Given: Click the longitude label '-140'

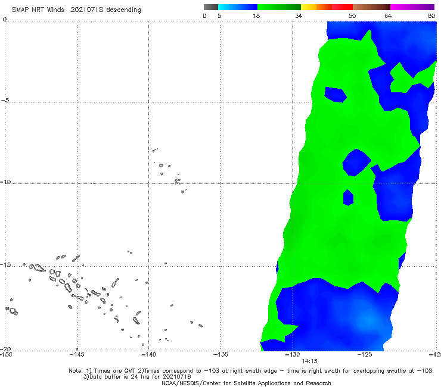Looking at the screenshot, I should (148, 354).
